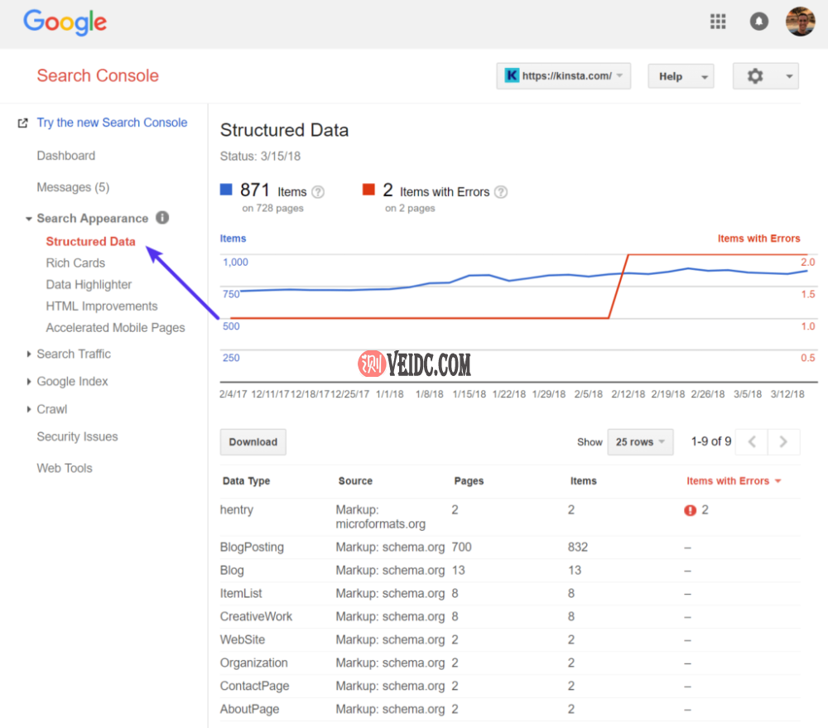Open the settings gear menu
Screen dimensions: 828x728
click(755, 76)
